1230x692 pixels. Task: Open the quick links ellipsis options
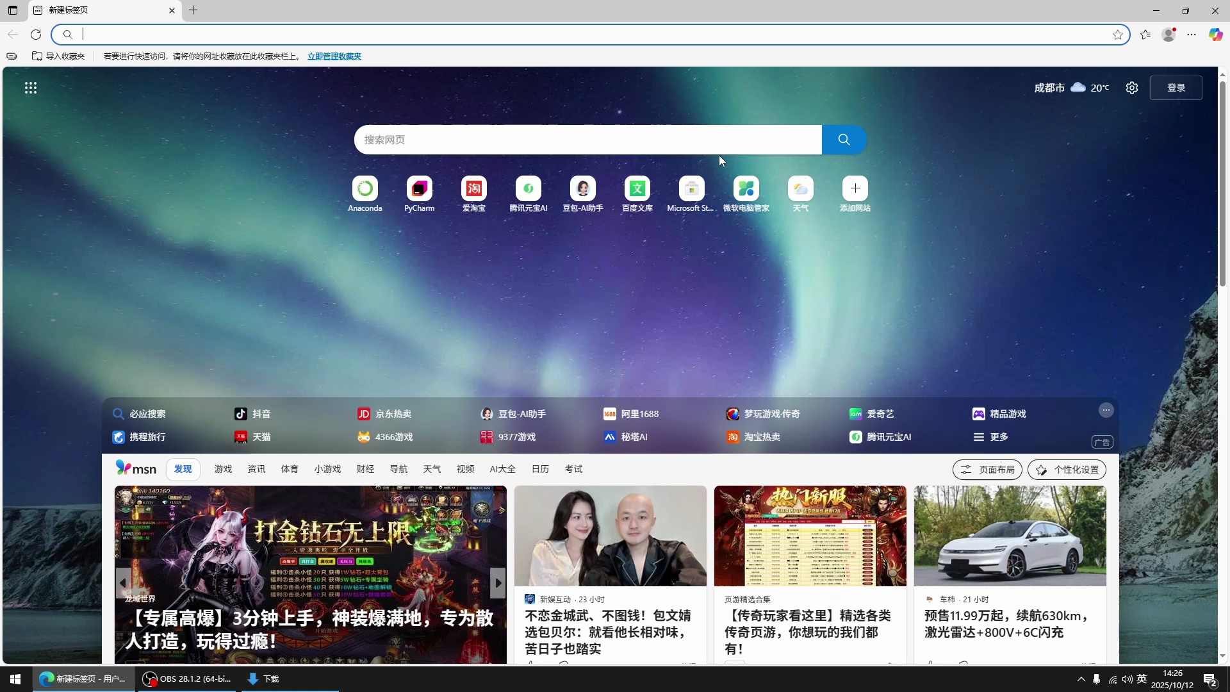point(1106,410)
